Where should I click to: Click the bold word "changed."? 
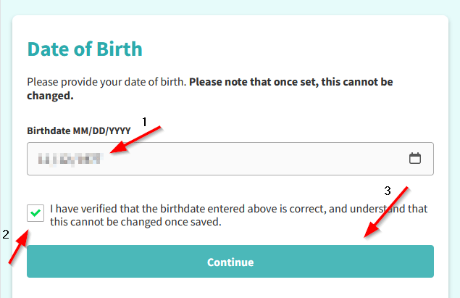click(x=50, y=96)
